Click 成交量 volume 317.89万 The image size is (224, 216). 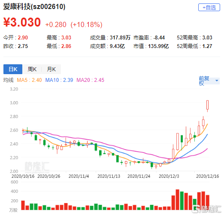point(120,38)
